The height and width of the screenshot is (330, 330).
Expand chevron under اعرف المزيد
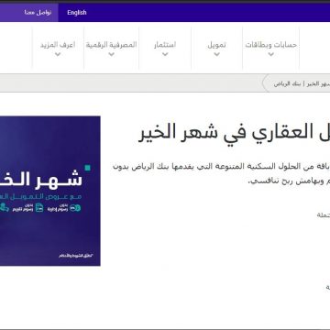coord(58,54)
